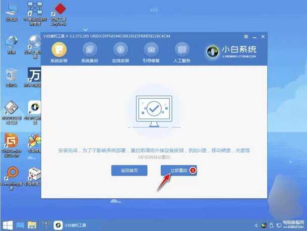Launch the Everything search desktop icon

[x=12, y=178]
